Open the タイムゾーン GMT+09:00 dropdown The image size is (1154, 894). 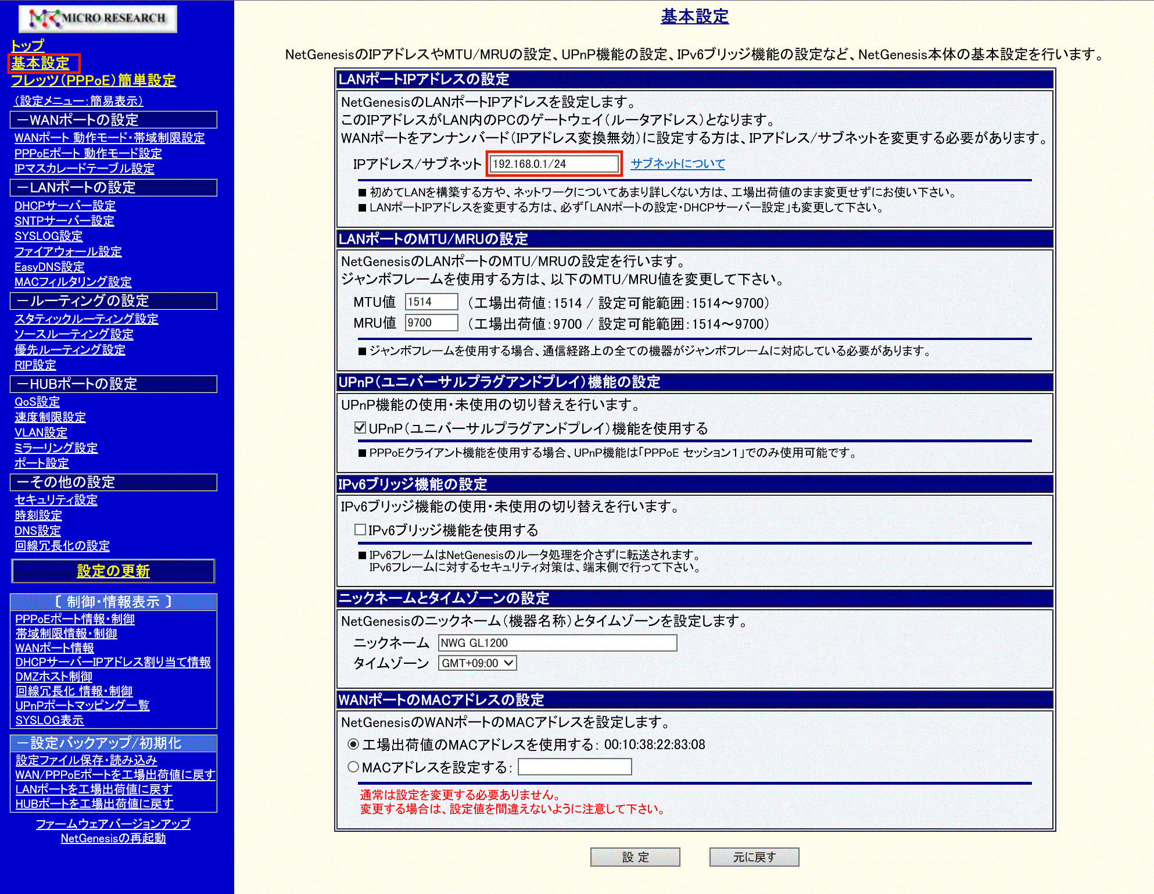(x=477, y=663)
